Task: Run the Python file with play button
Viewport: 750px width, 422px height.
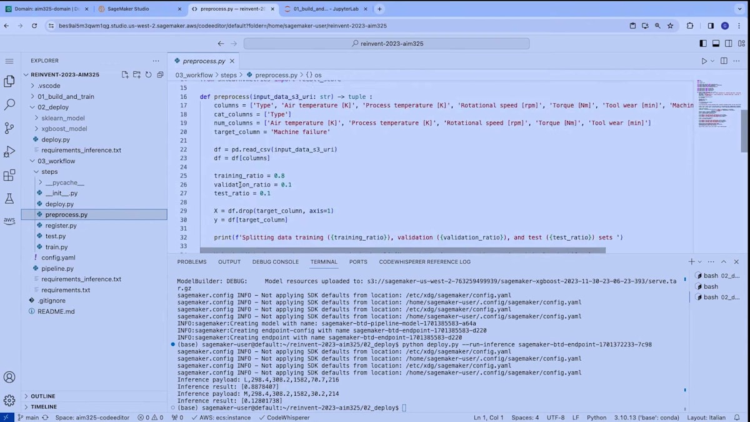Action: [704, 61]
